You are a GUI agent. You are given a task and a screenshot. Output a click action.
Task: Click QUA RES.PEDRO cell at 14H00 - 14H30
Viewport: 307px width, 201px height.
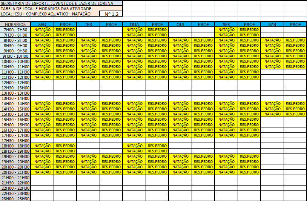pyautogui.click(x=157, y=104)
